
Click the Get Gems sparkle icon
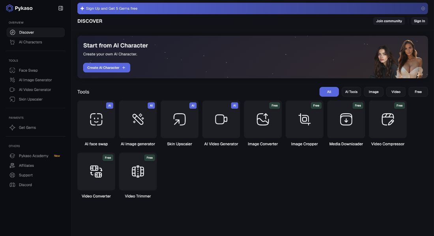pos(13,127)
